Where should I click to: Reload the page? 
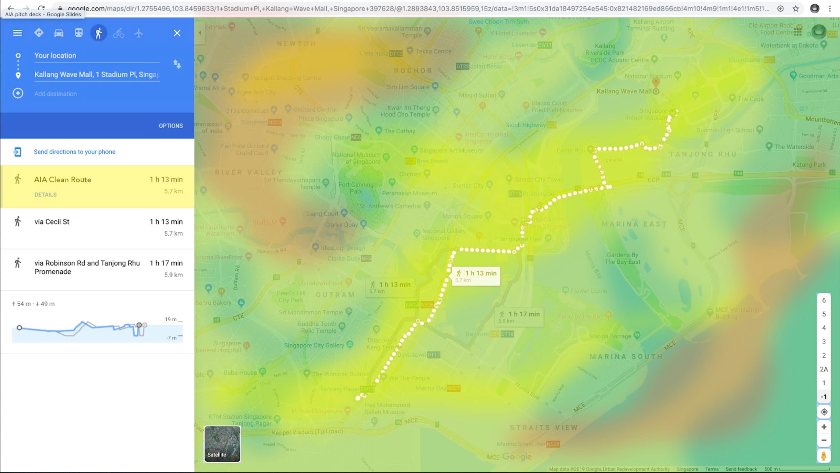click(42, 8)
